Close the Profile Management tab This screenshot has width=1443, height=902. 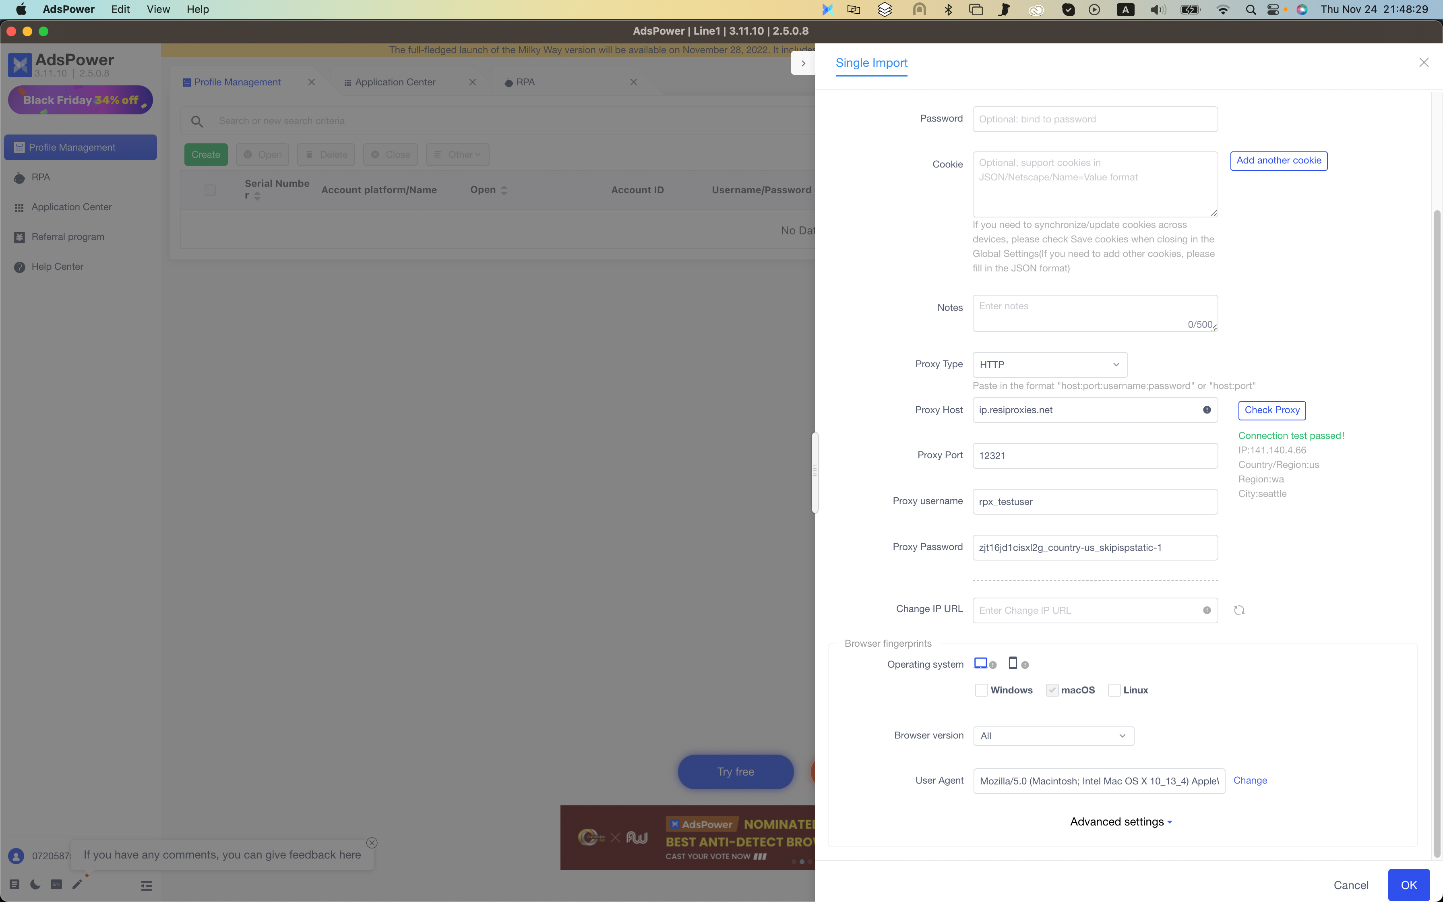coord(311,82)
